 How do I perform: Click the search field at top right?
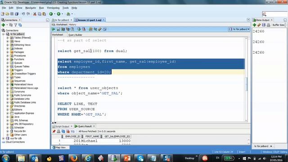[x=274, y=14]
